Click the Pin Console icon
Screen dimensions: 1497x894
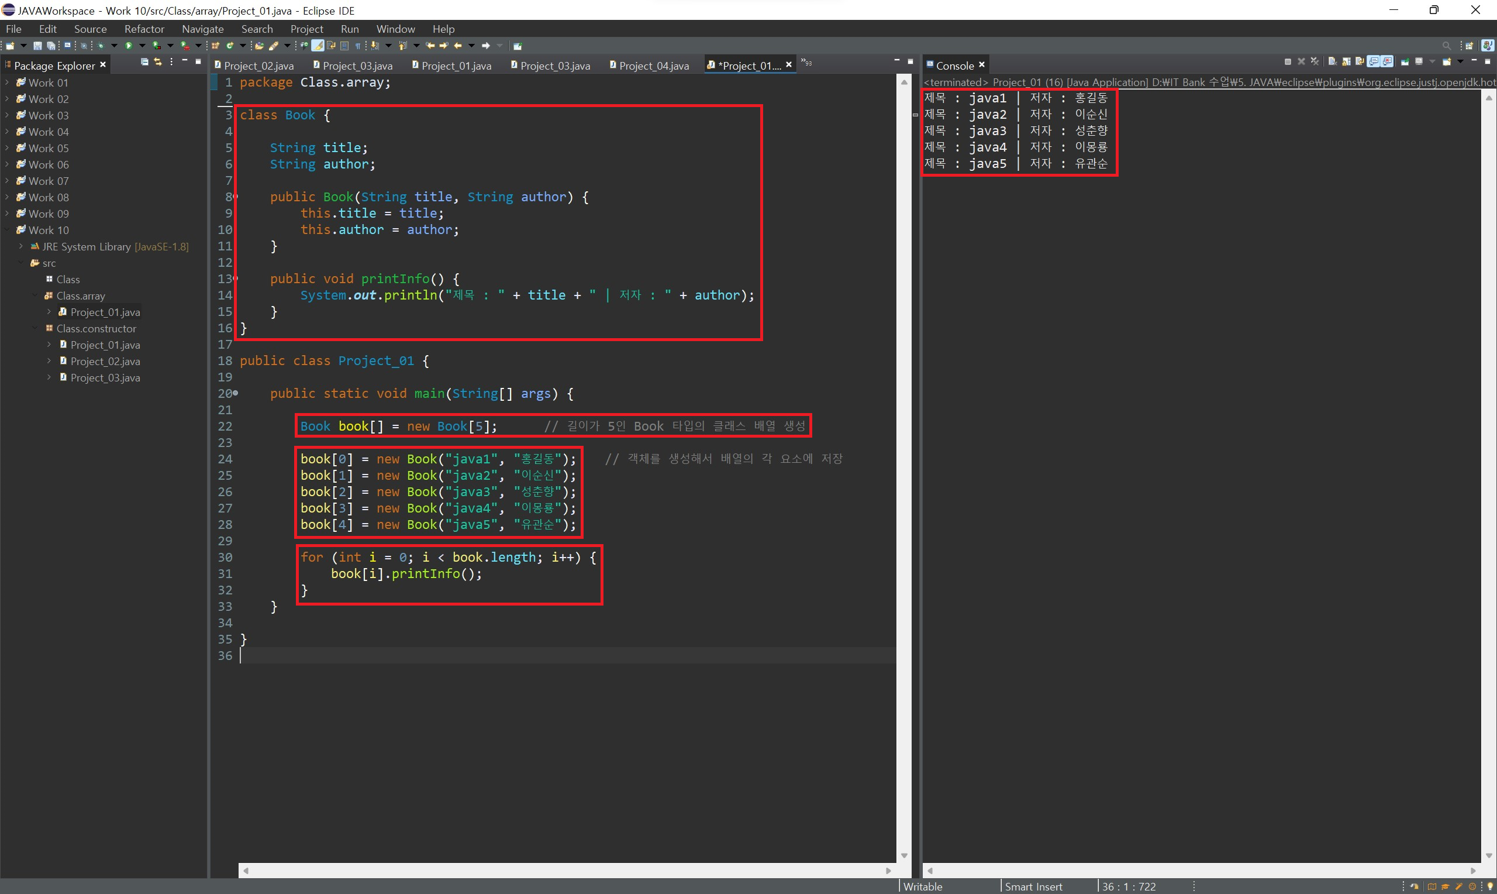pyautogui.click(x=1405, y=62)
